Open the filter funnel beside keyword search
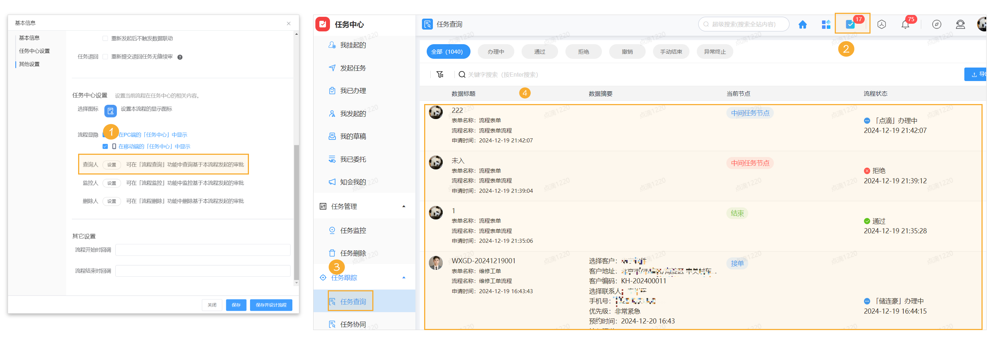 (440, 74)
